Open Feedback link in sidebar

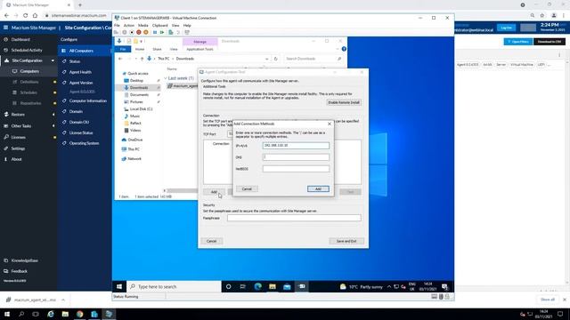click(x=20, y=271)
